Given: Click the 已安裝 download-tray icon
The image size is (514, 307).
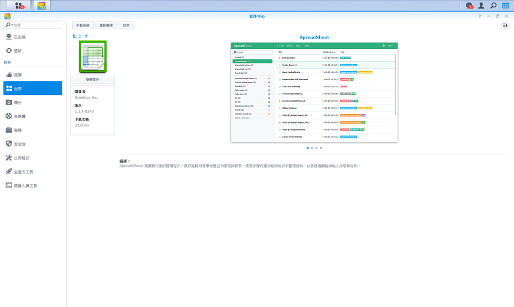Looking at the screenshot, I should pyautogui.click(x=9, y=37).
